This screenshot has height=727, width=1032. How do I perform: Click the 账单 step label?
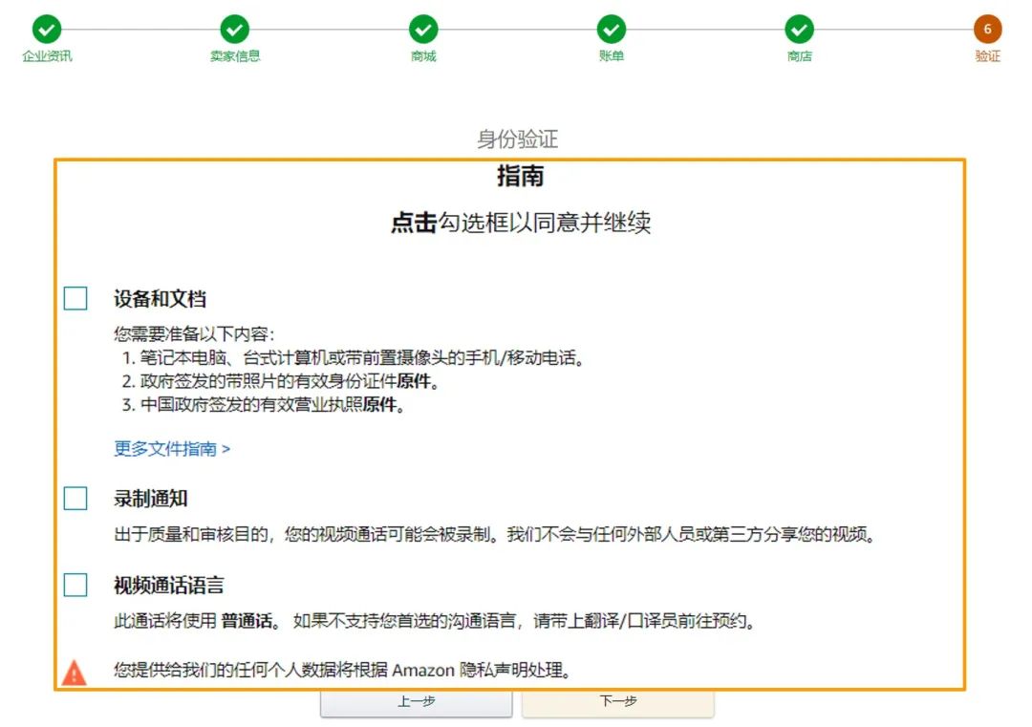[612, 55]
